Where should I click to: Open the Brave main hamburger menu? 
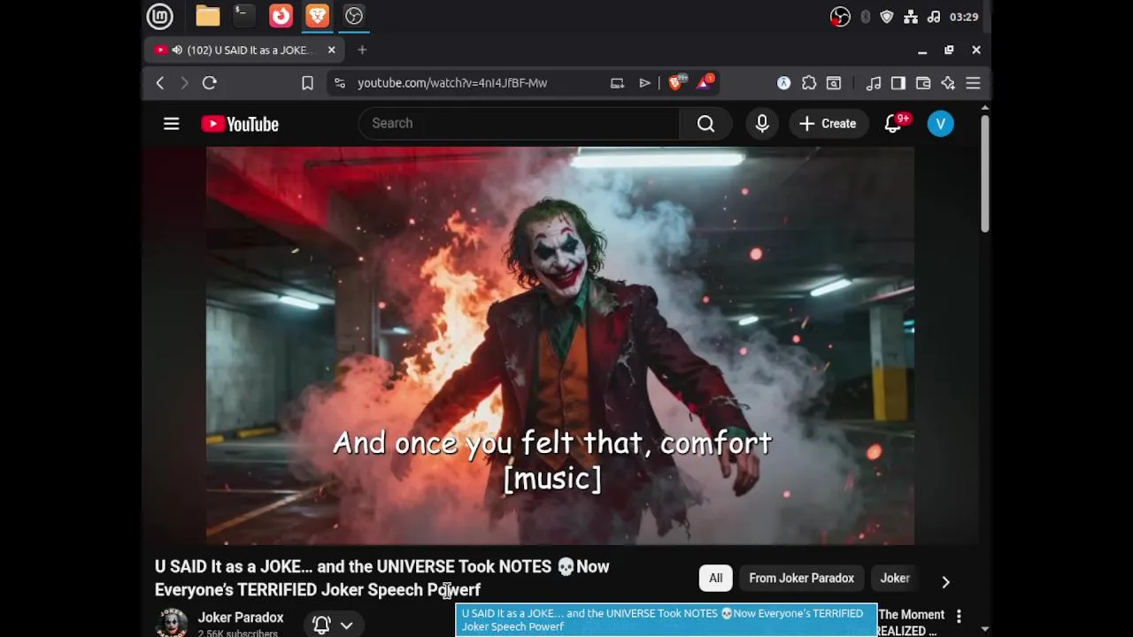click(x=973, y=83)
